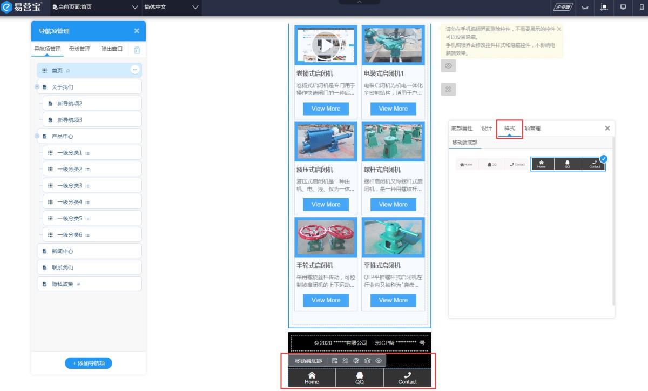Click the layers icon in 移动端底部 toolbar
The image size is (648, 391).
[367, 361]
